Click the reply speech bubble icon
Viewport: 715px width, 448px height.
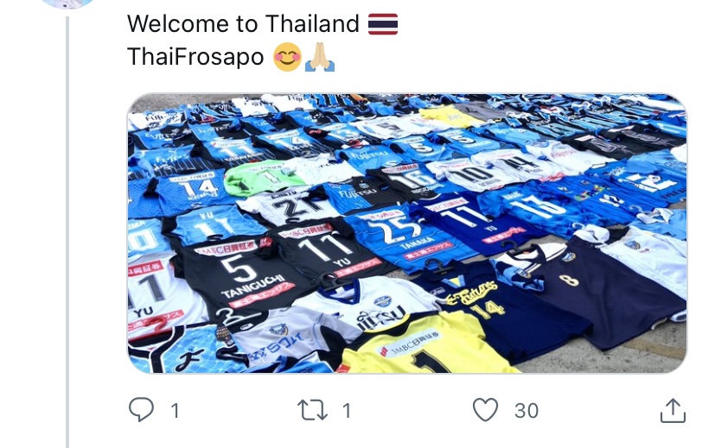pyautogui.click(x=142, y=410)
